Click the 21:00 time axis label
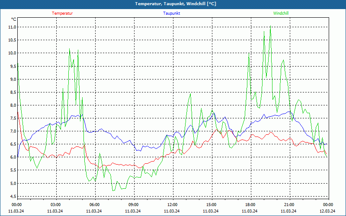This screenshot has width=346, height=216. tap(289, 205)
